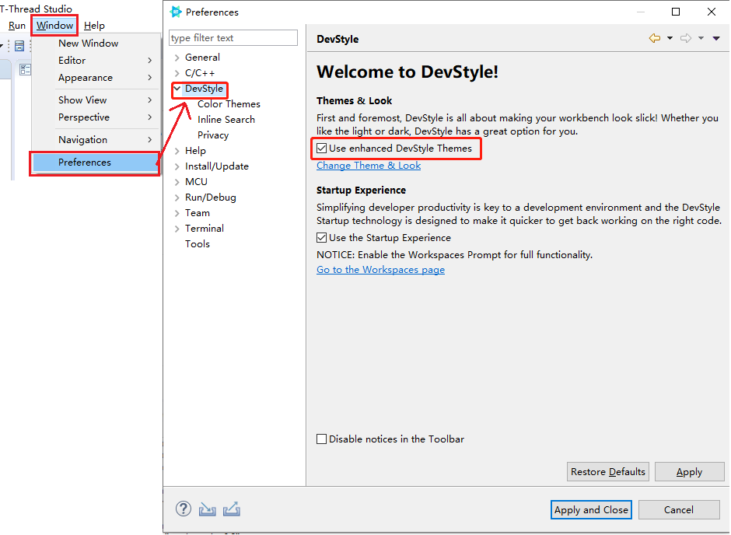Click the import preferences icon
The image size is (731, 535).
pos(207,509)
